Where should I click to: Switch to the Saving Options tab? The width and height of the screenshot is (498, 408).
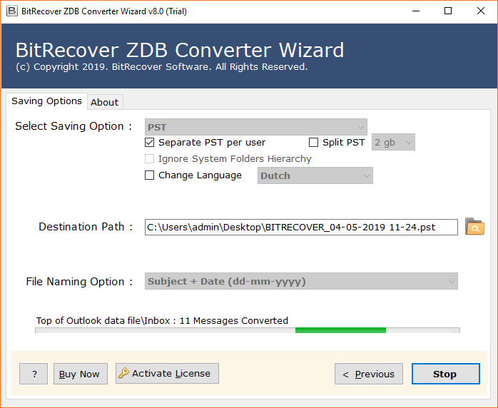[x=46, y=101]
